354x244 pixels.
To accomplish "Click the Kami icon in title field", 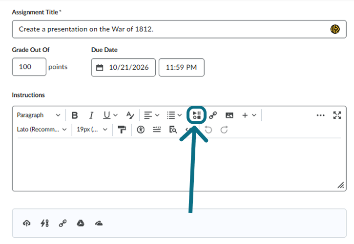I will [x=335, y=29].
